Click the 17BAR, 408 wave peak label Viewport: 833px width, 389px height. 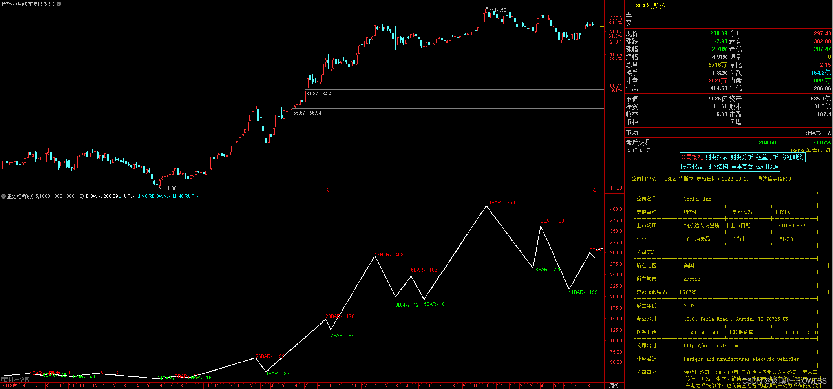[389, 255]
